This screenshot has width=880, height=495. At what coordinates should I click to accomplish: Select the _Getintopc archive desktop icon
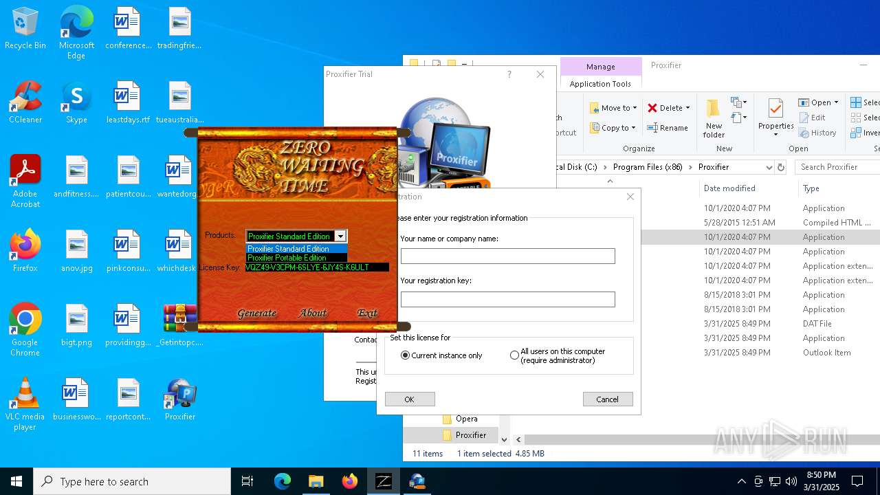click(180, 325)
